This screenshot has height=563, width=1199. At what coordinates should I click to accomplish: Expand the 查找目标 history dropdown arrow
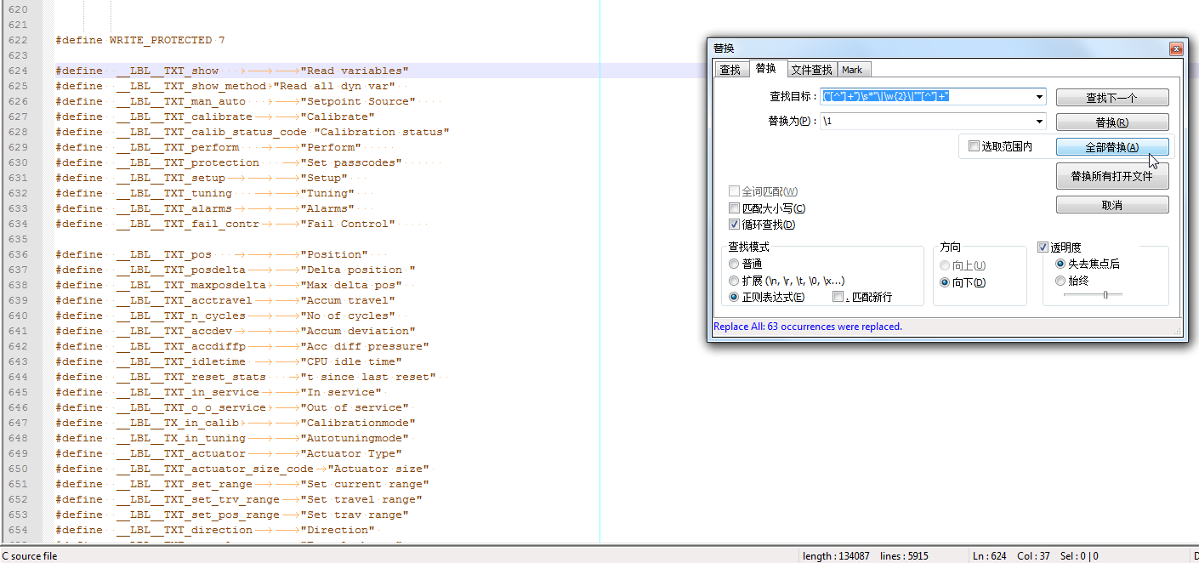coord(1040,97)
